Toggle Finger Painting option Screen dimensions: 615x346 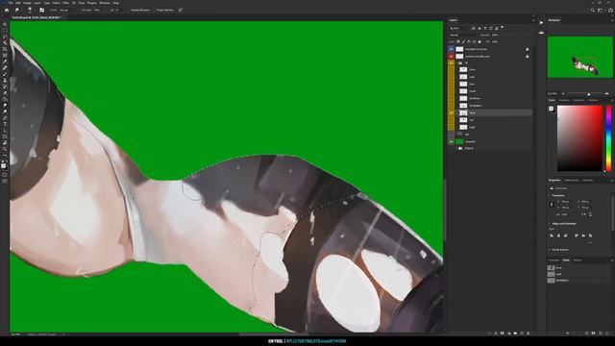click(164, 11)
